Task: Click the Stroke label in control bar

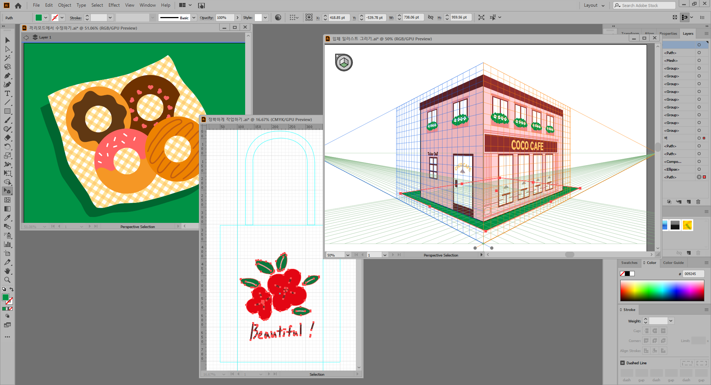Action: tap(76, 18)
